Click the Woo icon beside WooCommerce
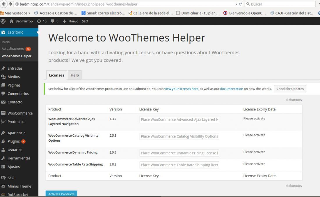Image resolution: width=320 pixels, height=197 pixels. tap(3, 113)
